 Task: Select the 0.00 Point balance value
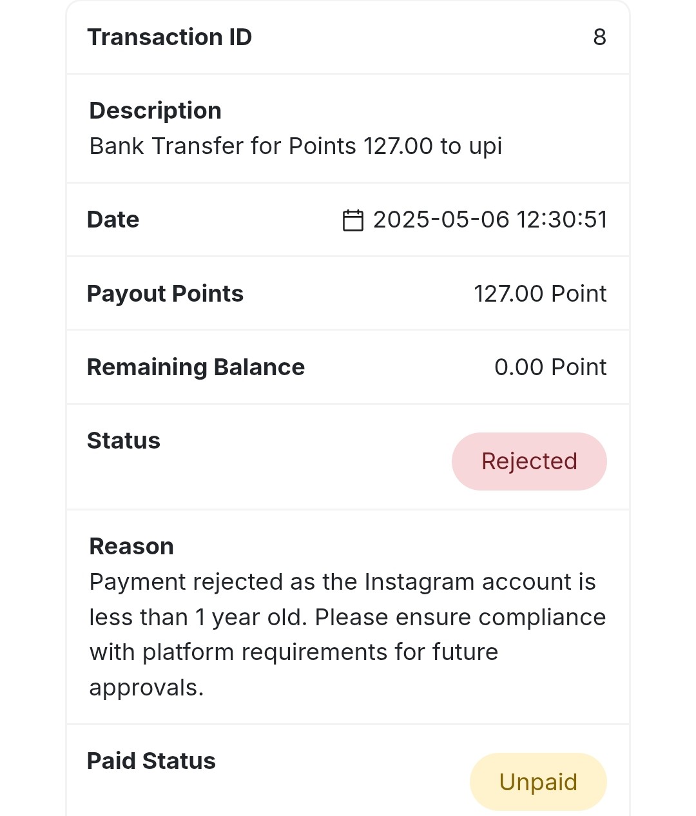tap(550, 367)
